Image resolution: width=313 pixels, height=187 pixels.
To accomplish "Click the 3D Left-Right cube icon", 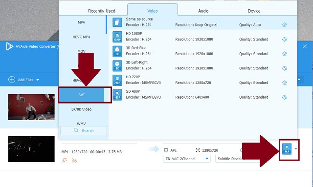I will (117, 65).
